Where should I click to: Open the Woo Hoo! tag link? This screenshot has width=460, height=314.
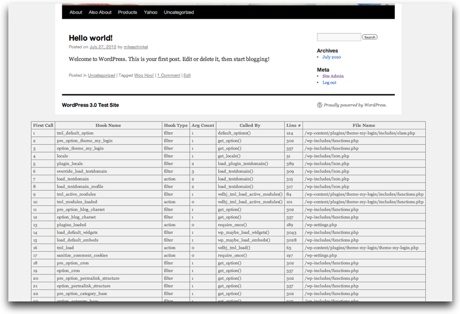coord(144,75)
